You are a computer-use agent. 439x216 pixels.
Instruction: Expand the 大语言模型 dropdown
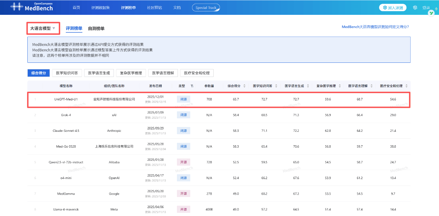43,28
